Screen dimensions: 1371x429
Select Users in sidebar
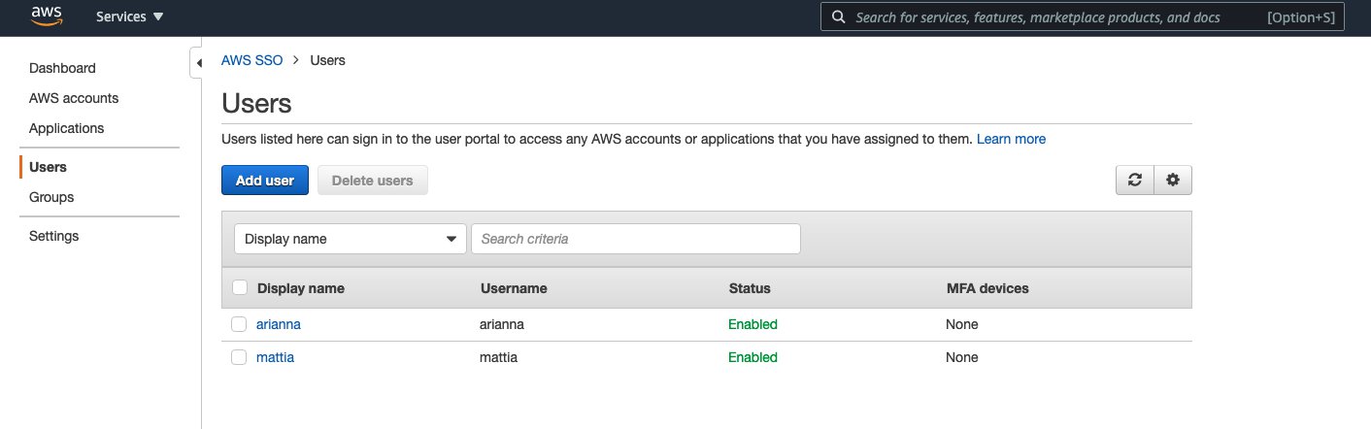coord(48,167)
